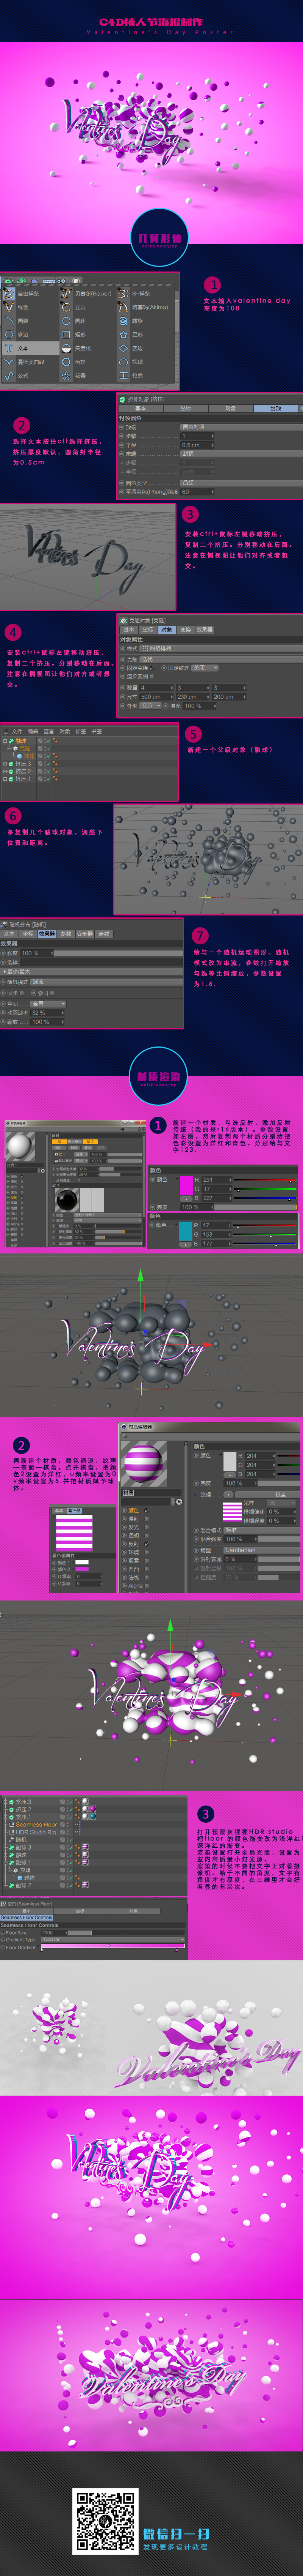Image resolution: width=303 pixels, height=2576 pixels.
Task: Toggle 反射 channel checkbox in material editor
Action: pos(147,1544)
